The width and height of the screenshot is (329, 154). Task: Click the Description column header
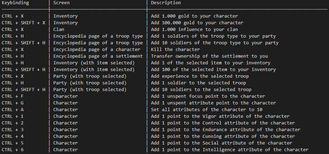[166, 3]
